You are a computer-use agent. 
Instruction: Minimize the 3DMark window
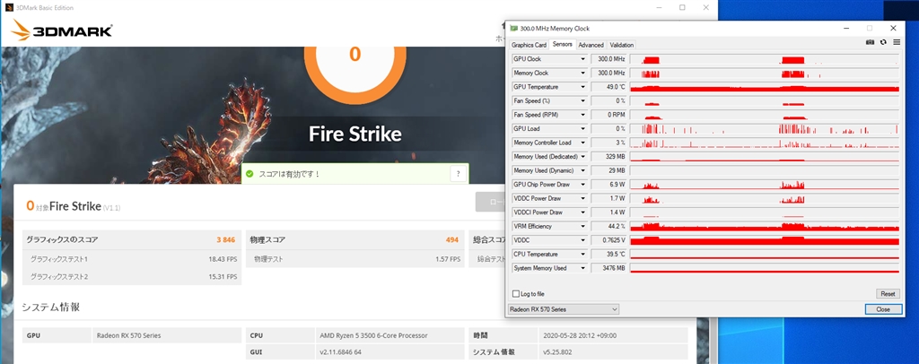pyautogui.click(x=658, y=7)
